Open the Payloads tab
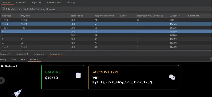The height and width of the screenshot is (97, 212). pyautogui.click(x=36, y=2)
